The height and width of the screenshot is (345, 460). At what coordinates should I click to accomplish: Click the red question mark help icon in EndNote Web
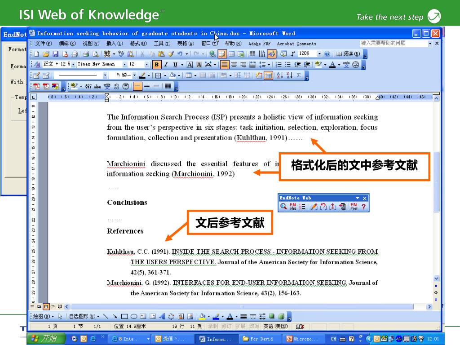(363, 206)
